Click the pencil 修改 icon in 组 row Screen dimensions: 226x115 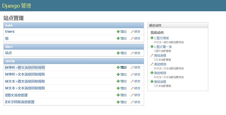(x=132, y=38)
